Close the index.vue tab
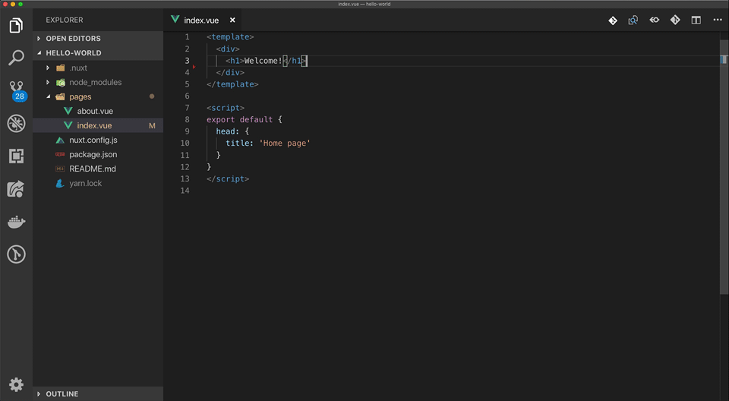Screen dimensions: 729x401 pyautogui.click(x=232, y=21)
